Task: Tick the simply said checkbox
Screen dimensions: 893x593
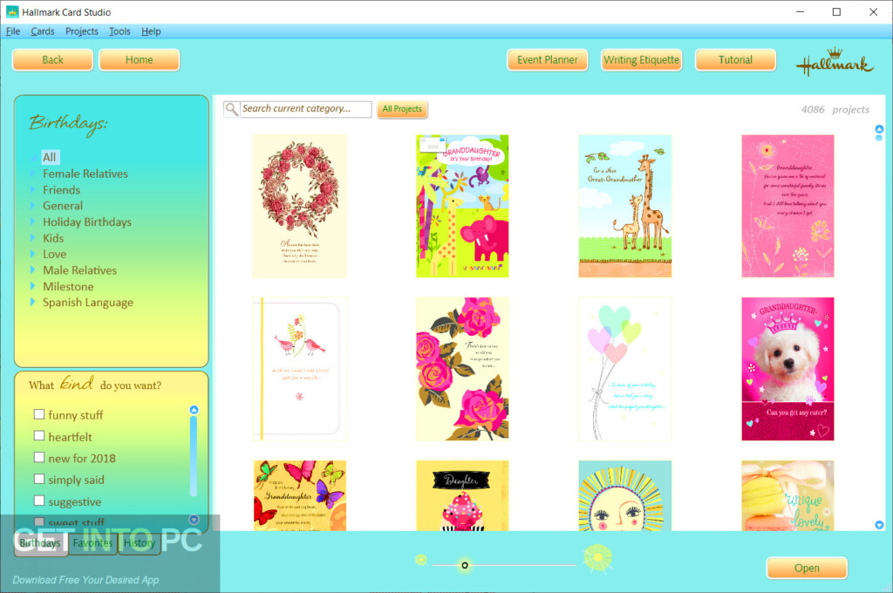Action: click(38, 479)
